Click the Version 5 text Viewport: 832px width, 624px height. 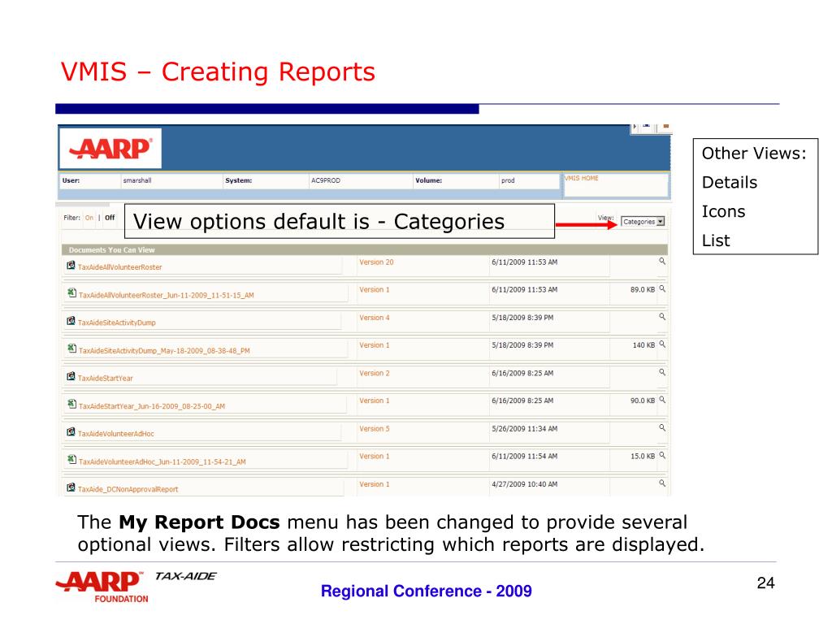[x=374, y=429]
